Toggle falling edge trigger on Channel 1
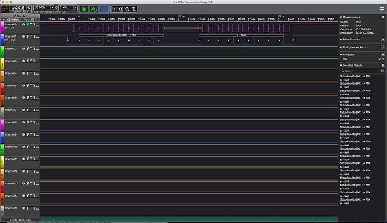 [x=34, y=36]
